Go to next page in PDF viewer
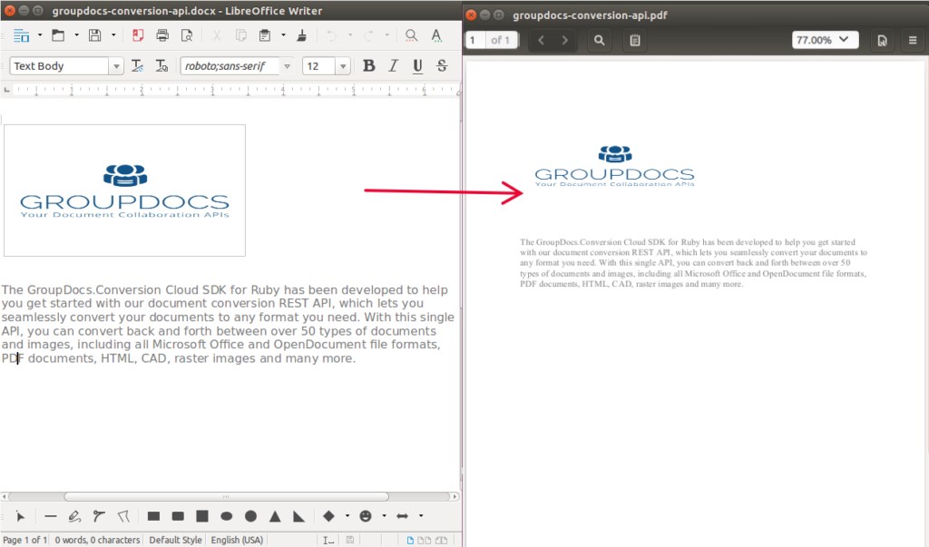929x547 pixels. tap(565, 40)
